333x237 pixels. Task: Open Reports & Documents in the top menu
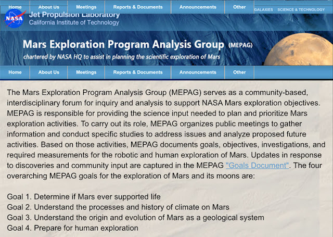click(x=138, y=7)
